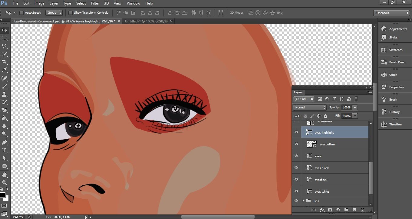Open the Image menu
This screenshot has width=412, height=219.
(39, 3)
